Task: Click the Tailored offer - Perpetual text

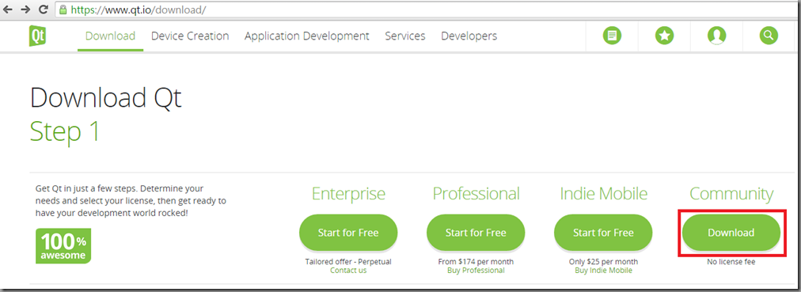Action: 348,262
